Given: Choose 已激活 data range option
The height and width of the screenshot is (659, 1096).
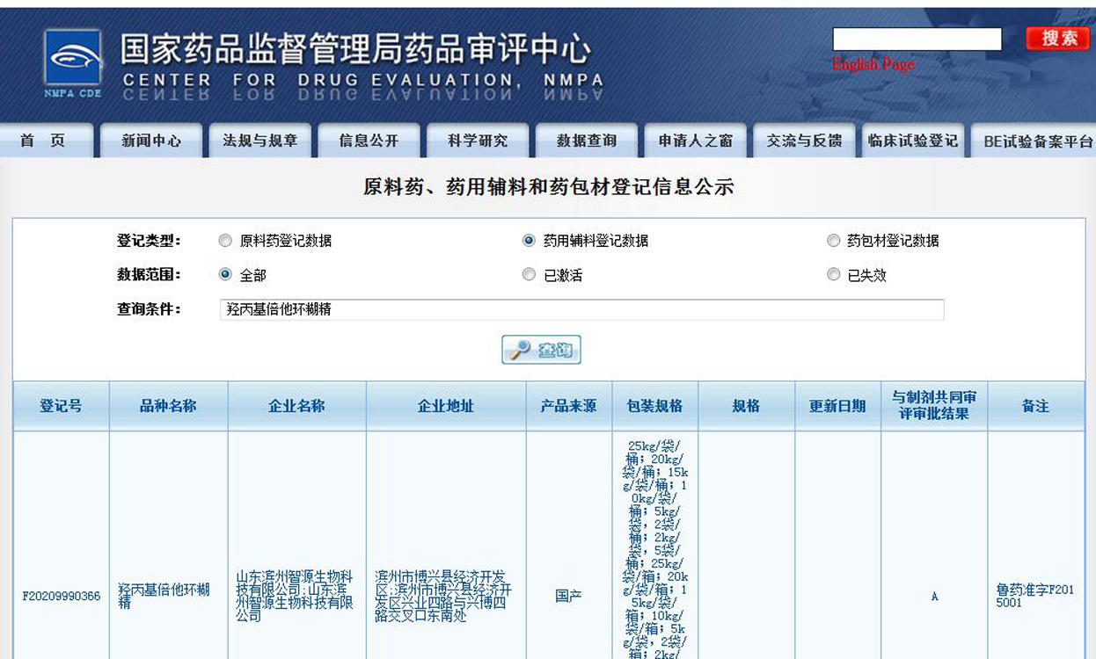Looking at the screenshot, I should click(529, 274).
